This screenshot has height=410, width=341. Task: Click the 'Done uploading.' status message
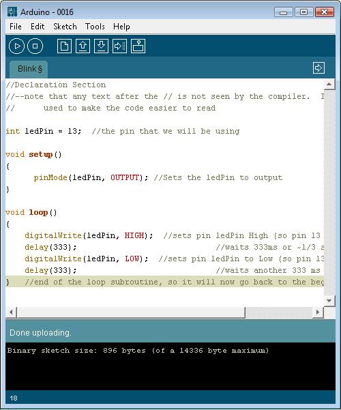click(x=40, y=333)
